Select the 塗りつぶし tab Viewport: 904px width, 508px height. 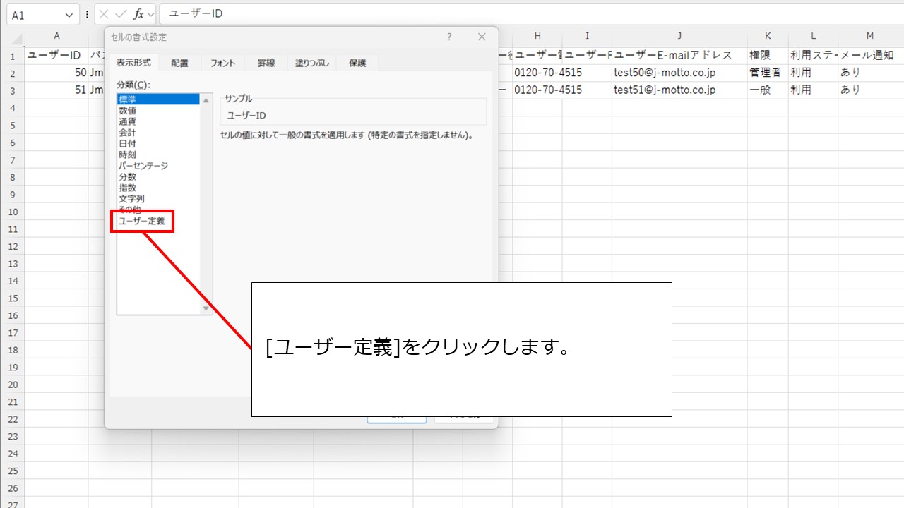[x=312, y=64]
